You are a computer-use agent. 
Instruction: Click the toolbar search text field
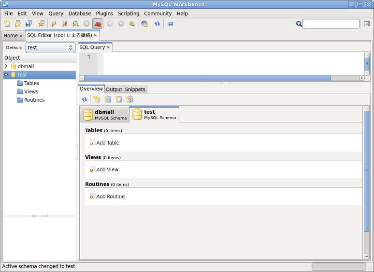point(331,24)
